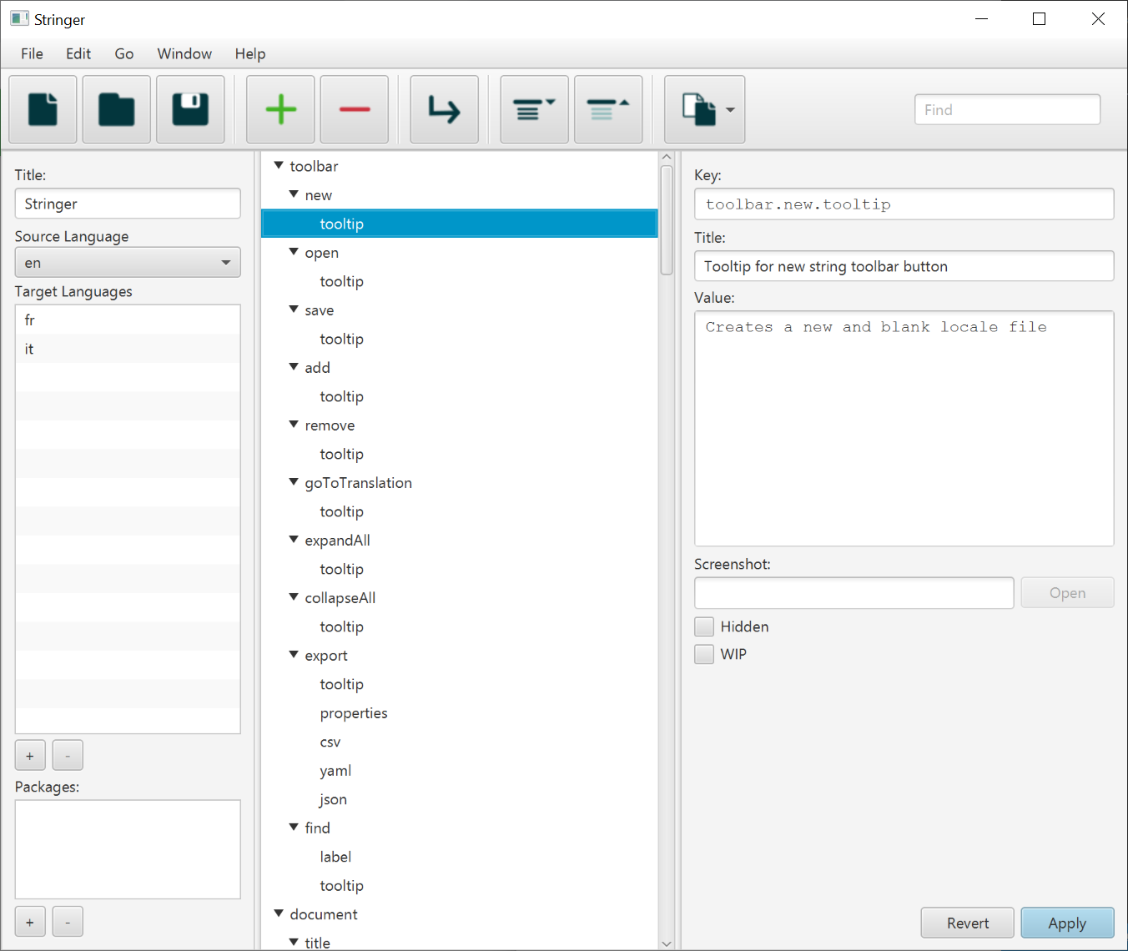The image size is (1128, 951).
Task: Select the label item under find
Action: [459, 857]
